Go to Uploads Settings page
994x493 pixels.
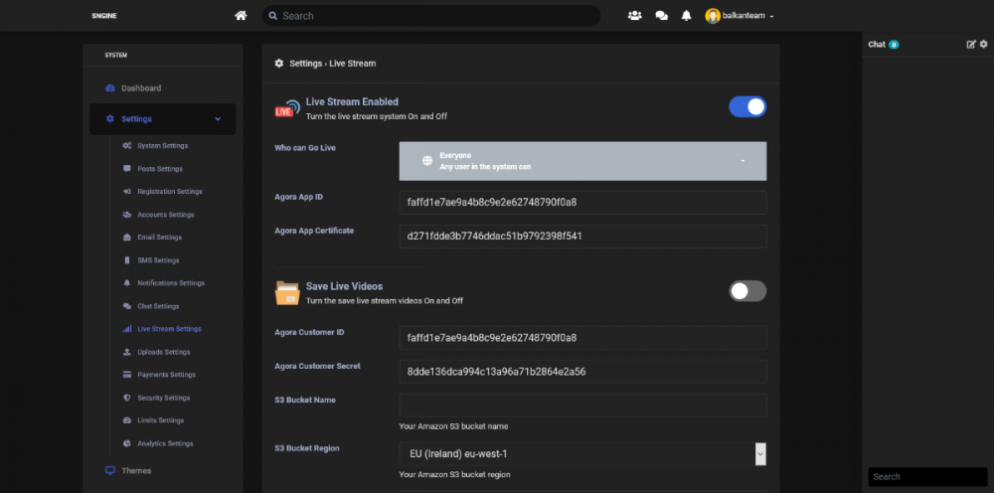tap(164, 352)
